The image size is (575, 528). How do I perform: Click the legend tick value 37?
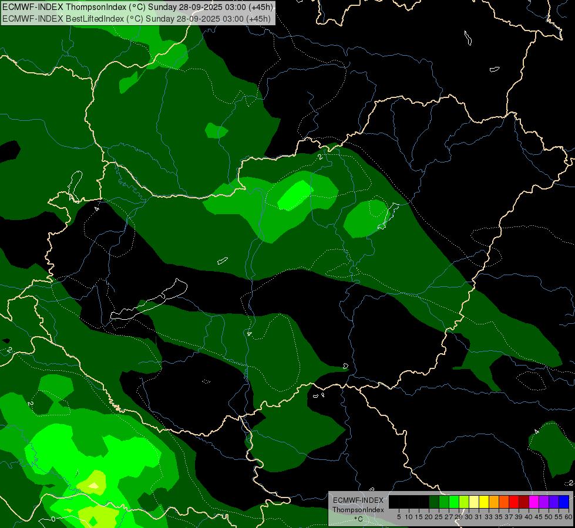[509, 517]
